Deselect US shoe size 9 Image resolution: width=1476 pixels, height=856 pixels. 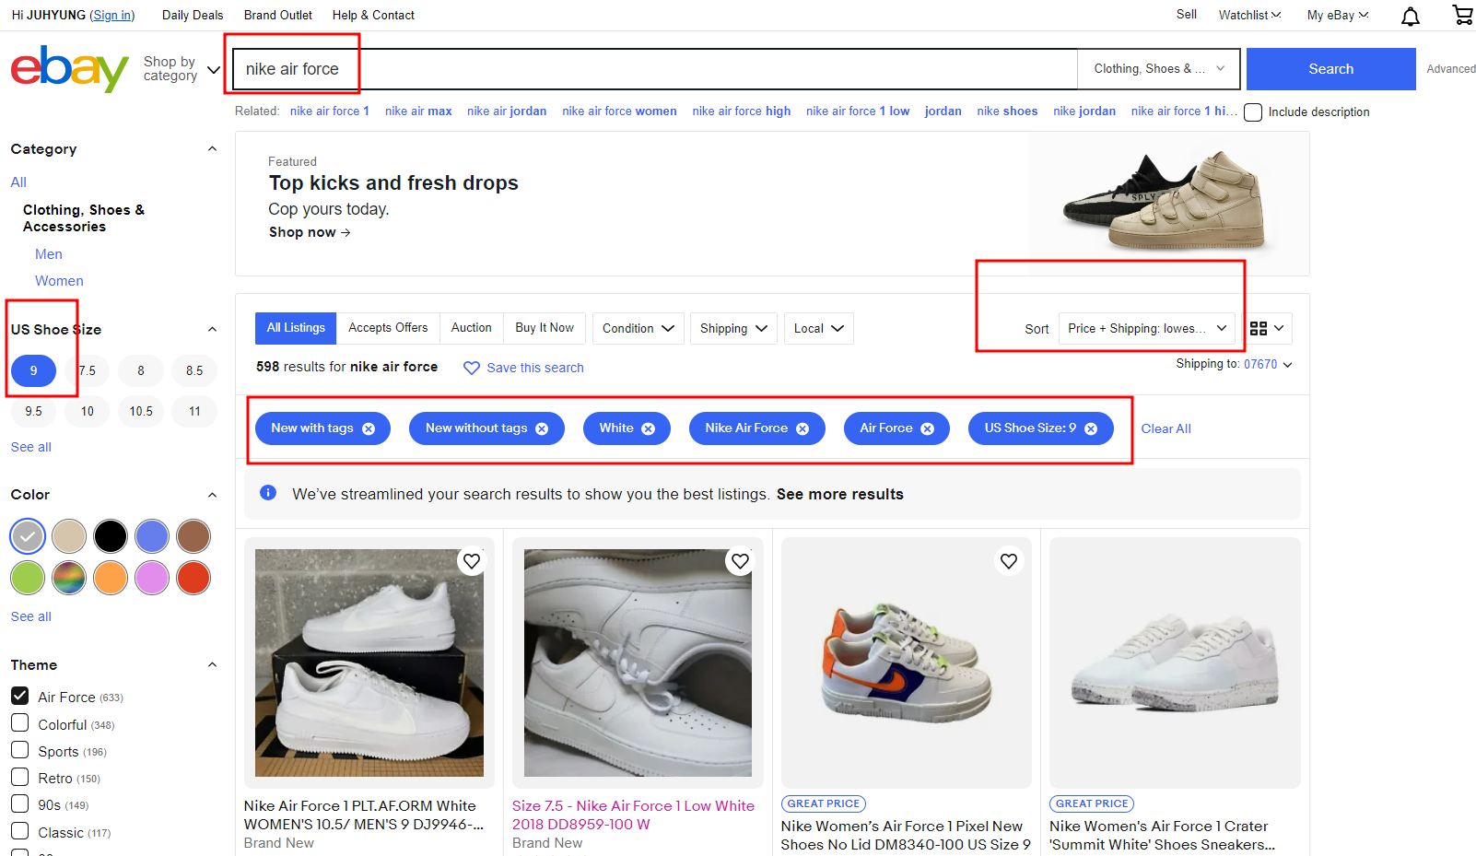click(x=34, y=370)
